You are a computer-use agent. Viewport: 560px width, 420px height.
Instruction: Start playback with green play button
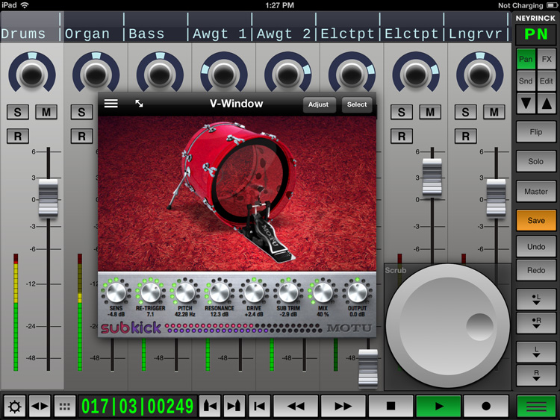pyautogui.click(x=438, y=407)
